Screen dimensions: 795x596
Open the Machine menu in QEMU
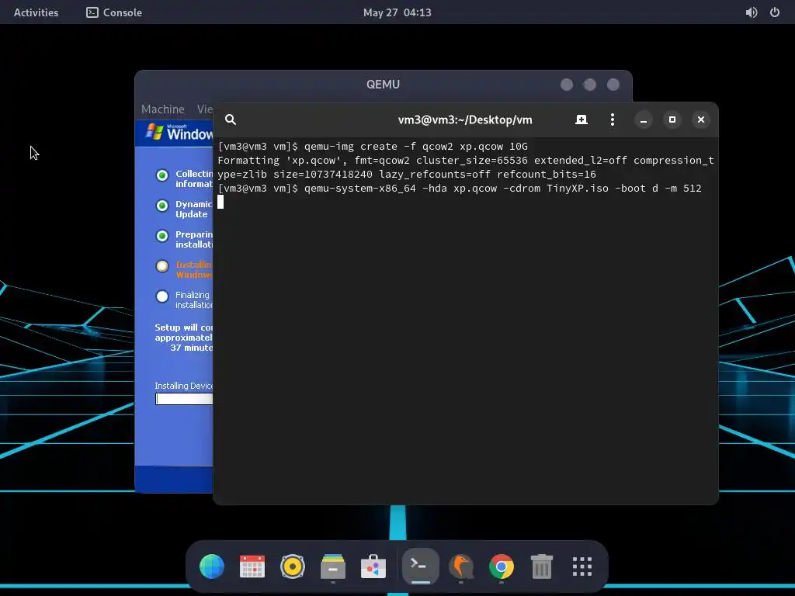coord(163,109)
